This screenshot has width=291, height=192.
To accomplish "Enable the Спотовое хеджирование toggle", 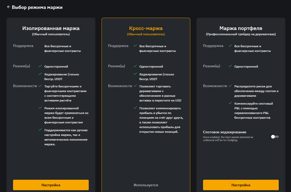I will (275, 137).
